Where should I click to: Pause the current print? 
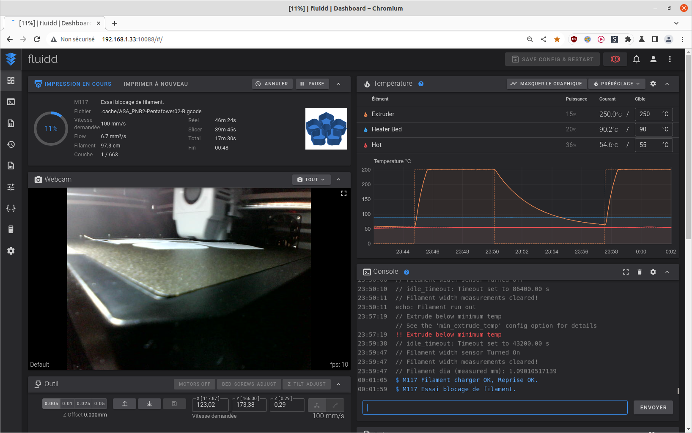312,84
